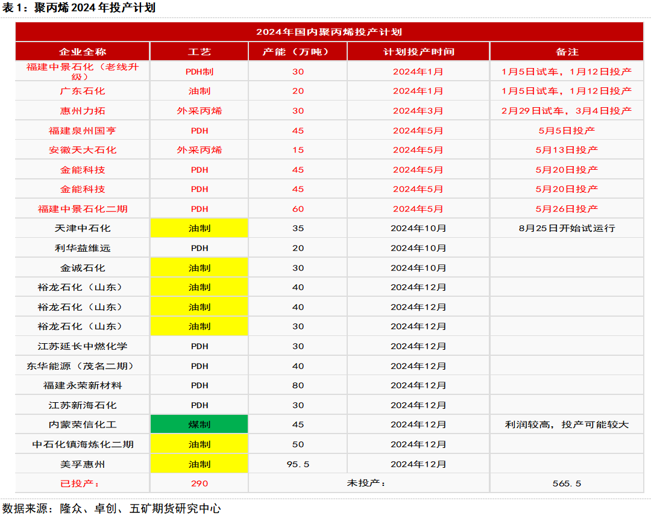The image size is (651, 516).
Task: Click the caption 表1：聚丙烯2024年投产计划
Action: click(79, 8)
